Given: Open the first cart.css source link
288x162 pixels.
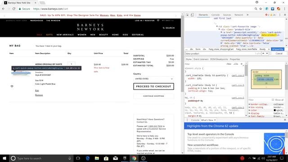Looking at the screenshot, I should tap(238, 76).
